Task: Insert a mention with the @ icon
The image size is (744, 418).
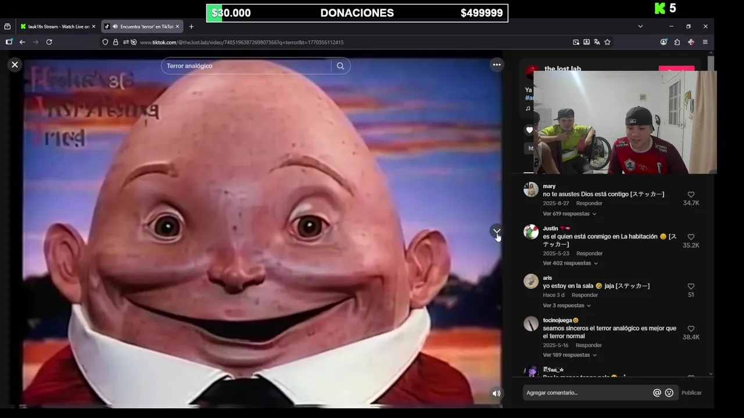Action: tap(657, 392)
